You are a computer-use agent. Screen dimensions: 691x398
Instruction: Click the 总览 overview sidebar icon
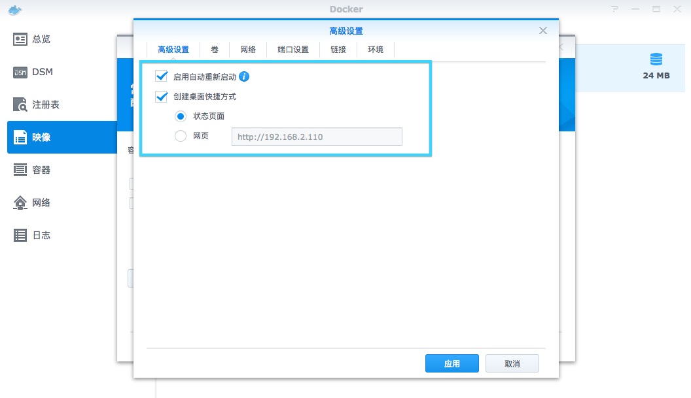pyautogui.click(x=20, y=39)
